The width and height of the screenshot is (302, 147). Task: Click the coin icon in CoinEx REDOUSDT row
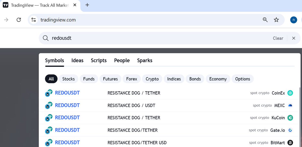49,93
